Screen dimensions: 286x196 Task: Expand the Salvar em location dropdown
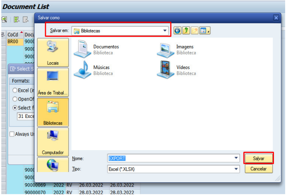pyautogui.click(x=165, y=30)
